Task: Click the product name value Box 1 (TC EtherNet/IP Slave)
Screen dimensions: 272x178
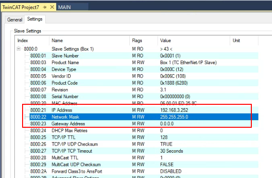Action: (x=188, y=63)
